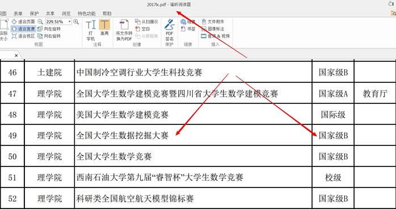396x209 pixels.
Task: Select the 打字机 typewriter tool
Action: pos(91,31)
